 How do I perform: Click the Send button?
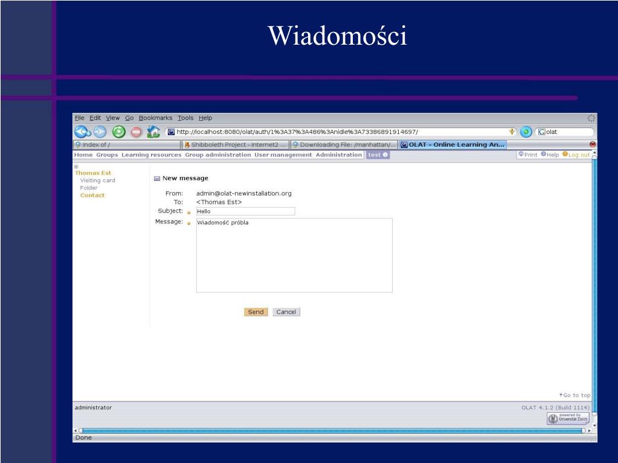(x=256, y=312)
